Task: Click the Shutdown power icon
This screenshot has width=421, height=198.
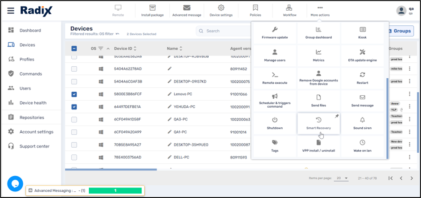Action: click(275, 120)
